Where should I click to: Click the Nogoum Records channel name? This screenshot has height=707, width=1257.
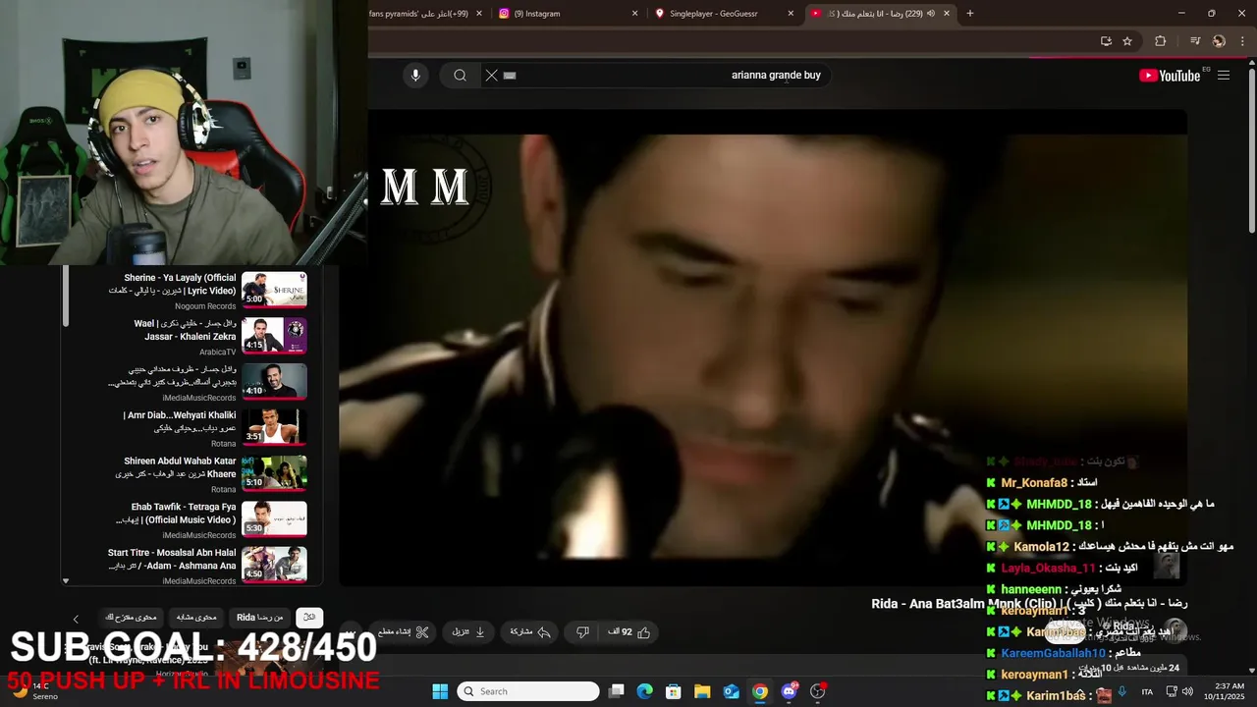205,306
